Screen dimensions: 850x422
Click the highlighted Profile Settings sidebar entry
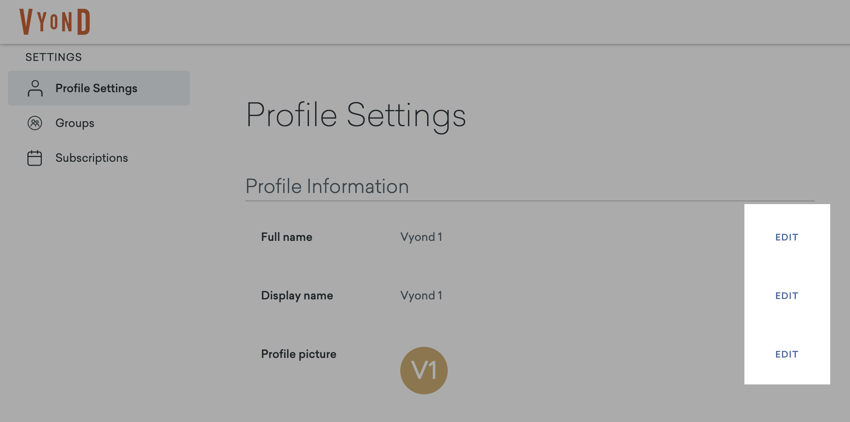click(98, 88)
